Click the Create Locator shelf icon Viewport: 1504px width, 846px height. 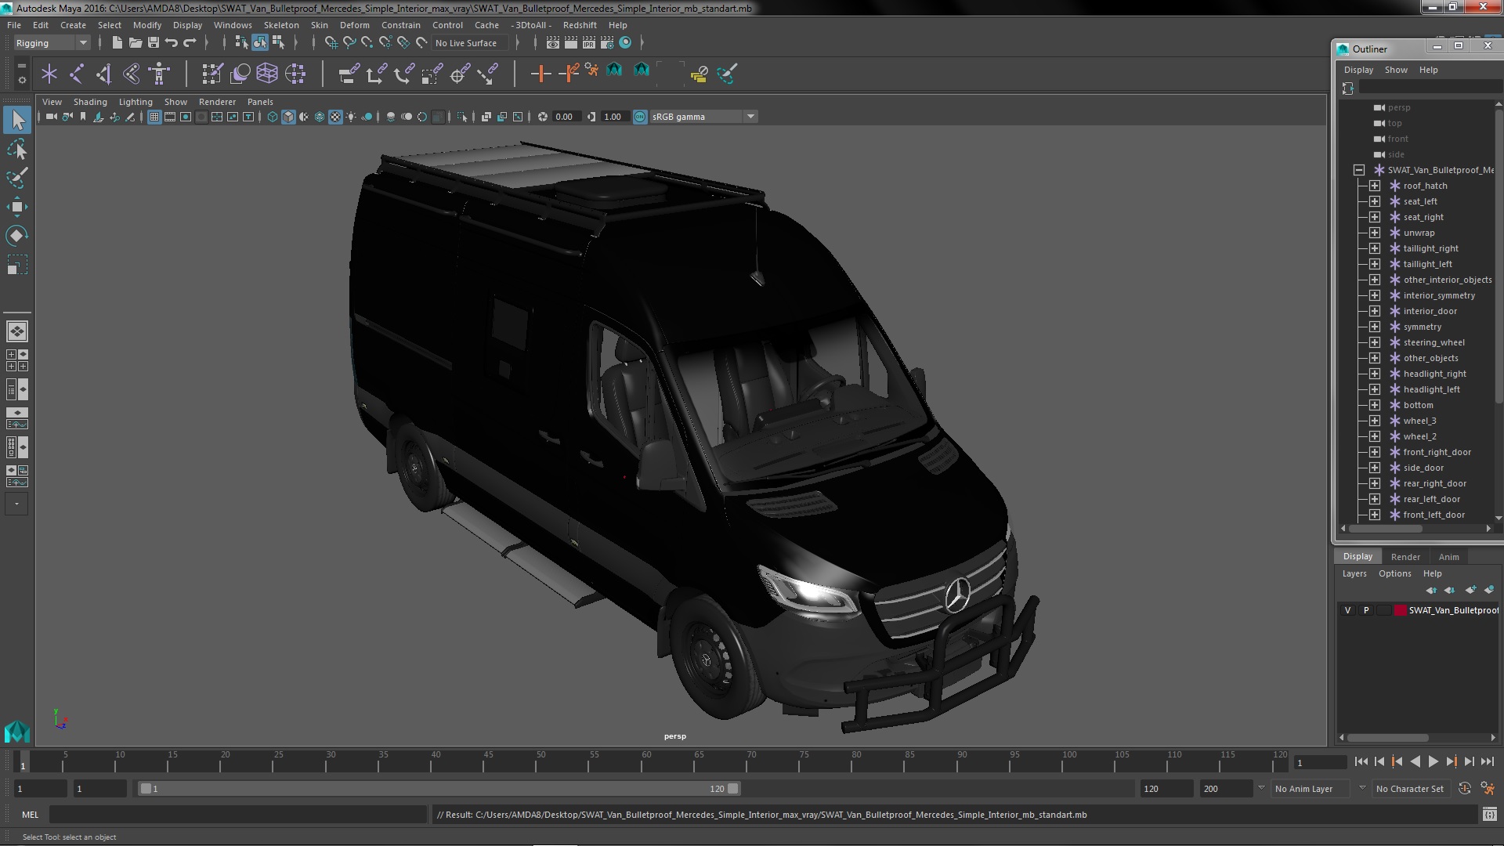click(x=49, y=74)
